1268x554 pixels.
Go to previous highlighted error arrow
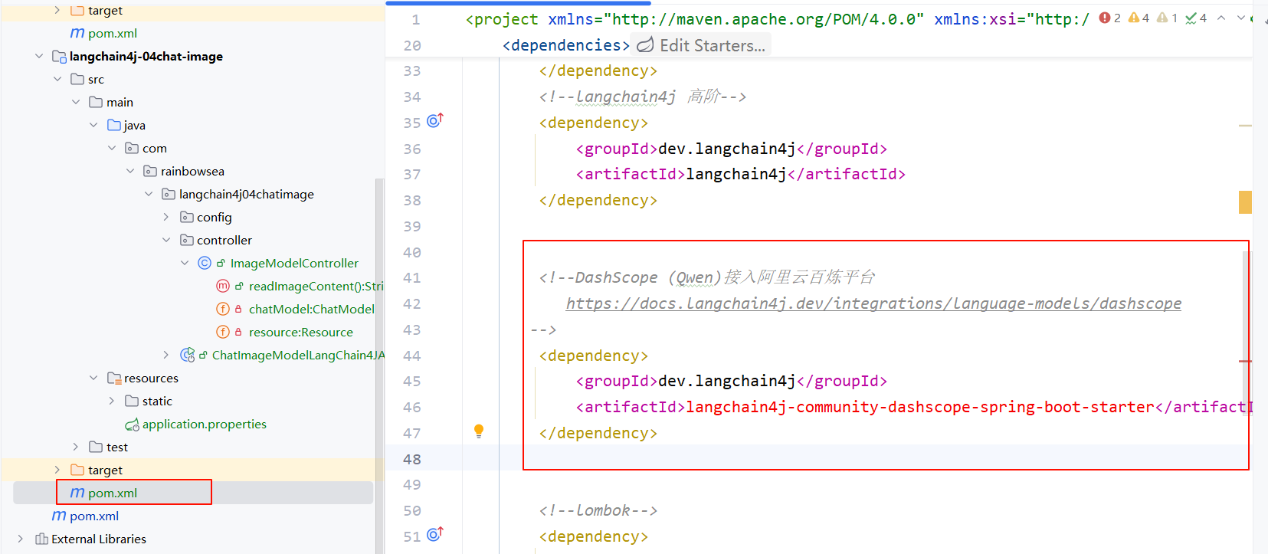(1221, 18)
